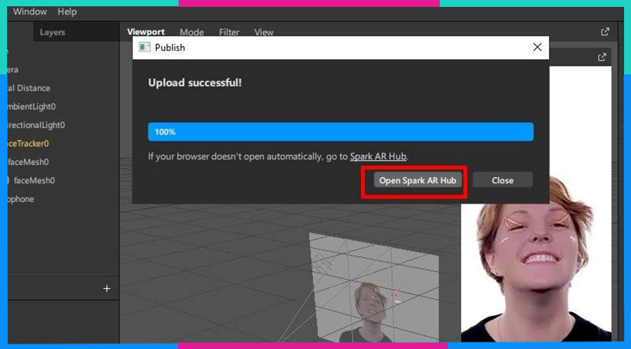This screenshot has height=349, width=631.
Task: Select the Focal Distance scene item
Action: 28,88
